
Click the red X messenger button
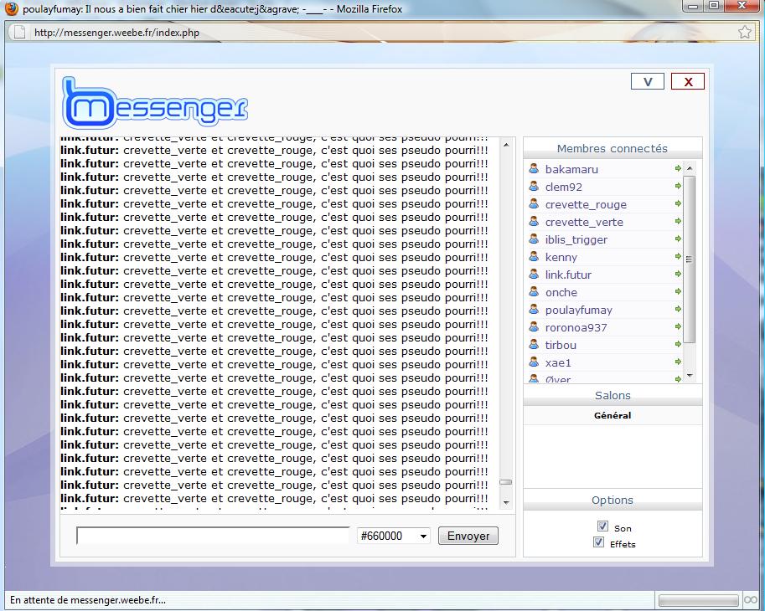(688, 81)
